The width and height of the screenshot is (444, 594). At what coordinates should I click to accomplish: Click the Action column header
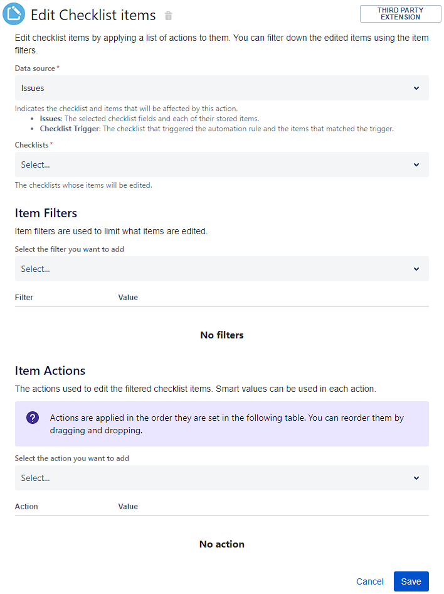pyautogui.click(x=26, y=506)
